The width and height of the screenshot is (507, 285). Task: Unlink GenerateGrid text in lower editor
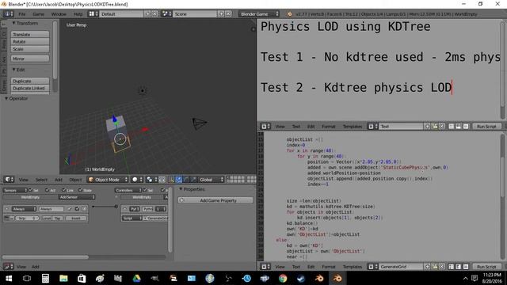442,267
